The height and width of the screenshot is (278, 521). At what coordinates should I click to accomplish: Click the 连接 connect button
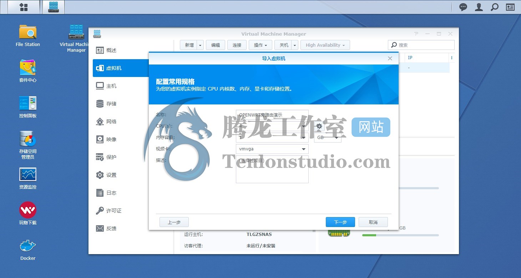click(x=237, y=45)
